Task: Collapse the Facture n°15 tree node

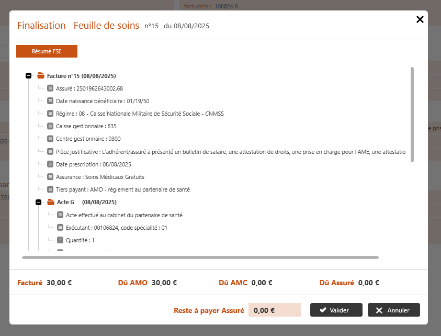Action: coord(29,76)
